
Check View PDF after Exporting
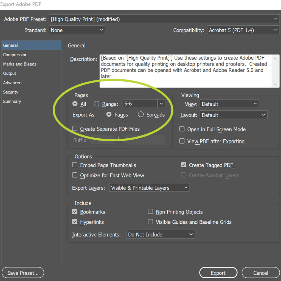182,141
